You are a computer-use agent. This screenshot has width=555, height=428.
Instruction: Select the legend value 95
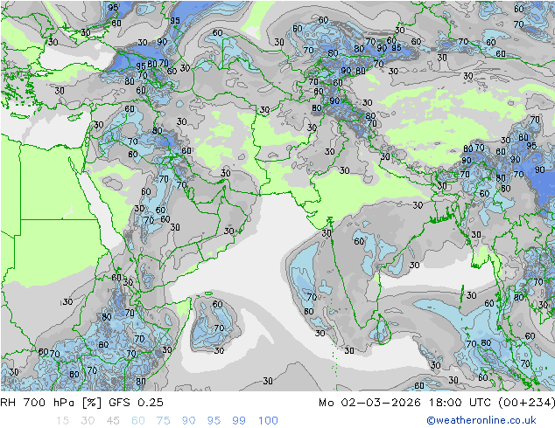click(x=214, y=420)
